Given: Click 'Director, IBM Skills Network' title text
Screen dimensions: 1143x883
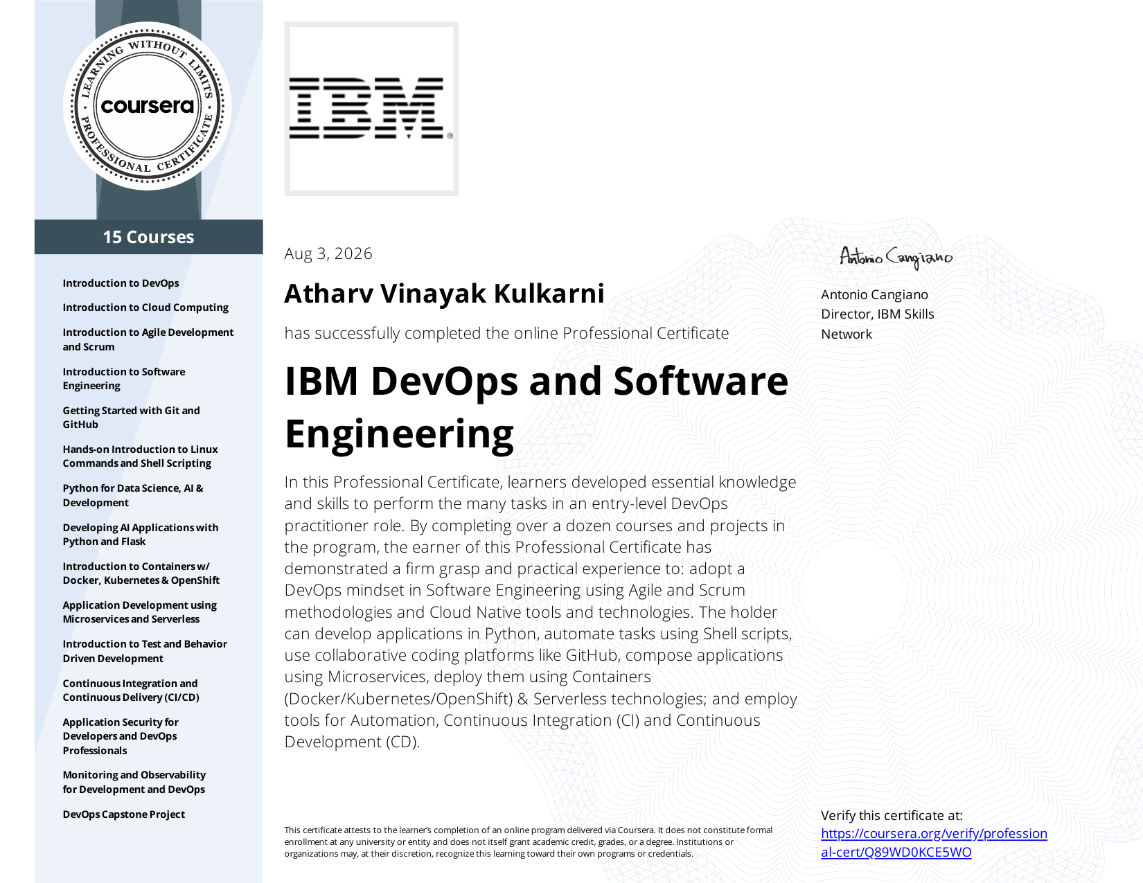Looking at the screenshot, I should [878, 324].
